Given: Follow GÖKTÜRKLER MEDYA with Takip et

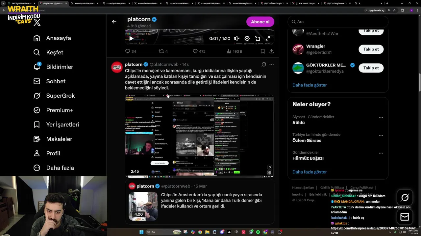Looking at the screenshot, I should [x=371, y=68].
